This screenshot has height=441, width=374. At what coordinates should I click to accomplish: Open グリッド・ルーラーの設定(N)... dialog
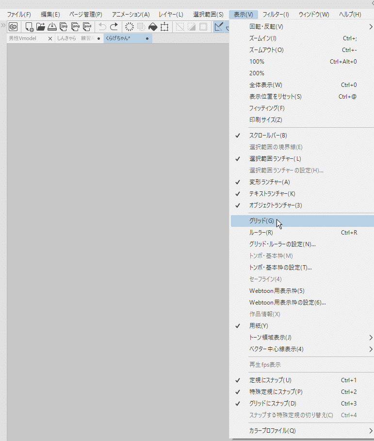pos(302,244)
